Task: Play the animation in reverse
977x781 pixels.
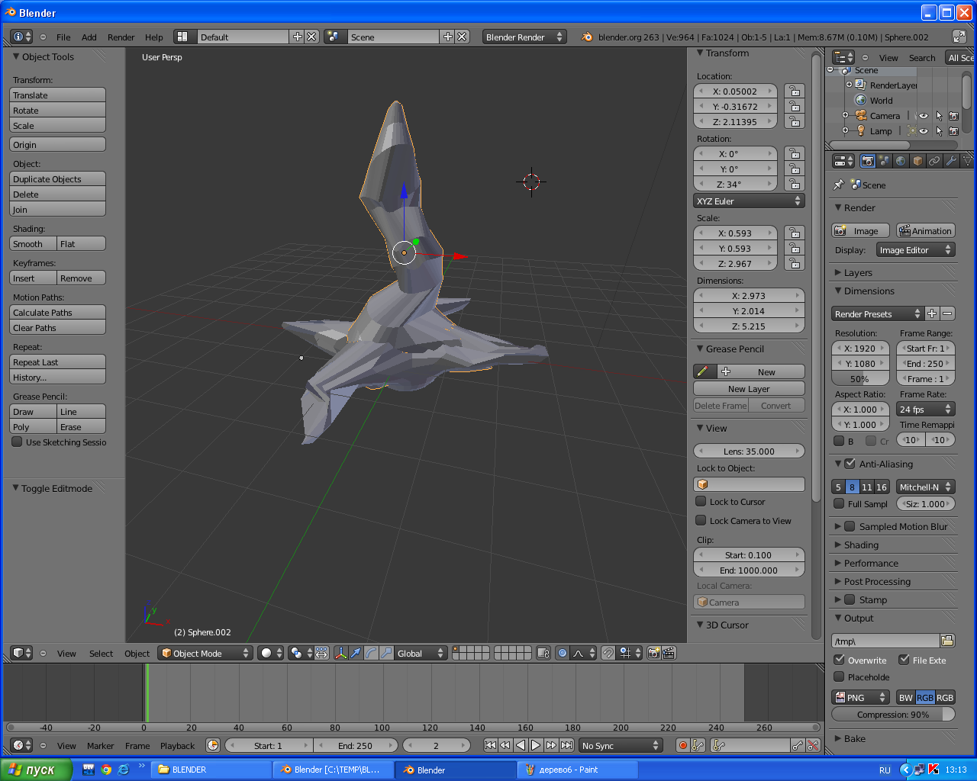Action: [x=521, y=746]
